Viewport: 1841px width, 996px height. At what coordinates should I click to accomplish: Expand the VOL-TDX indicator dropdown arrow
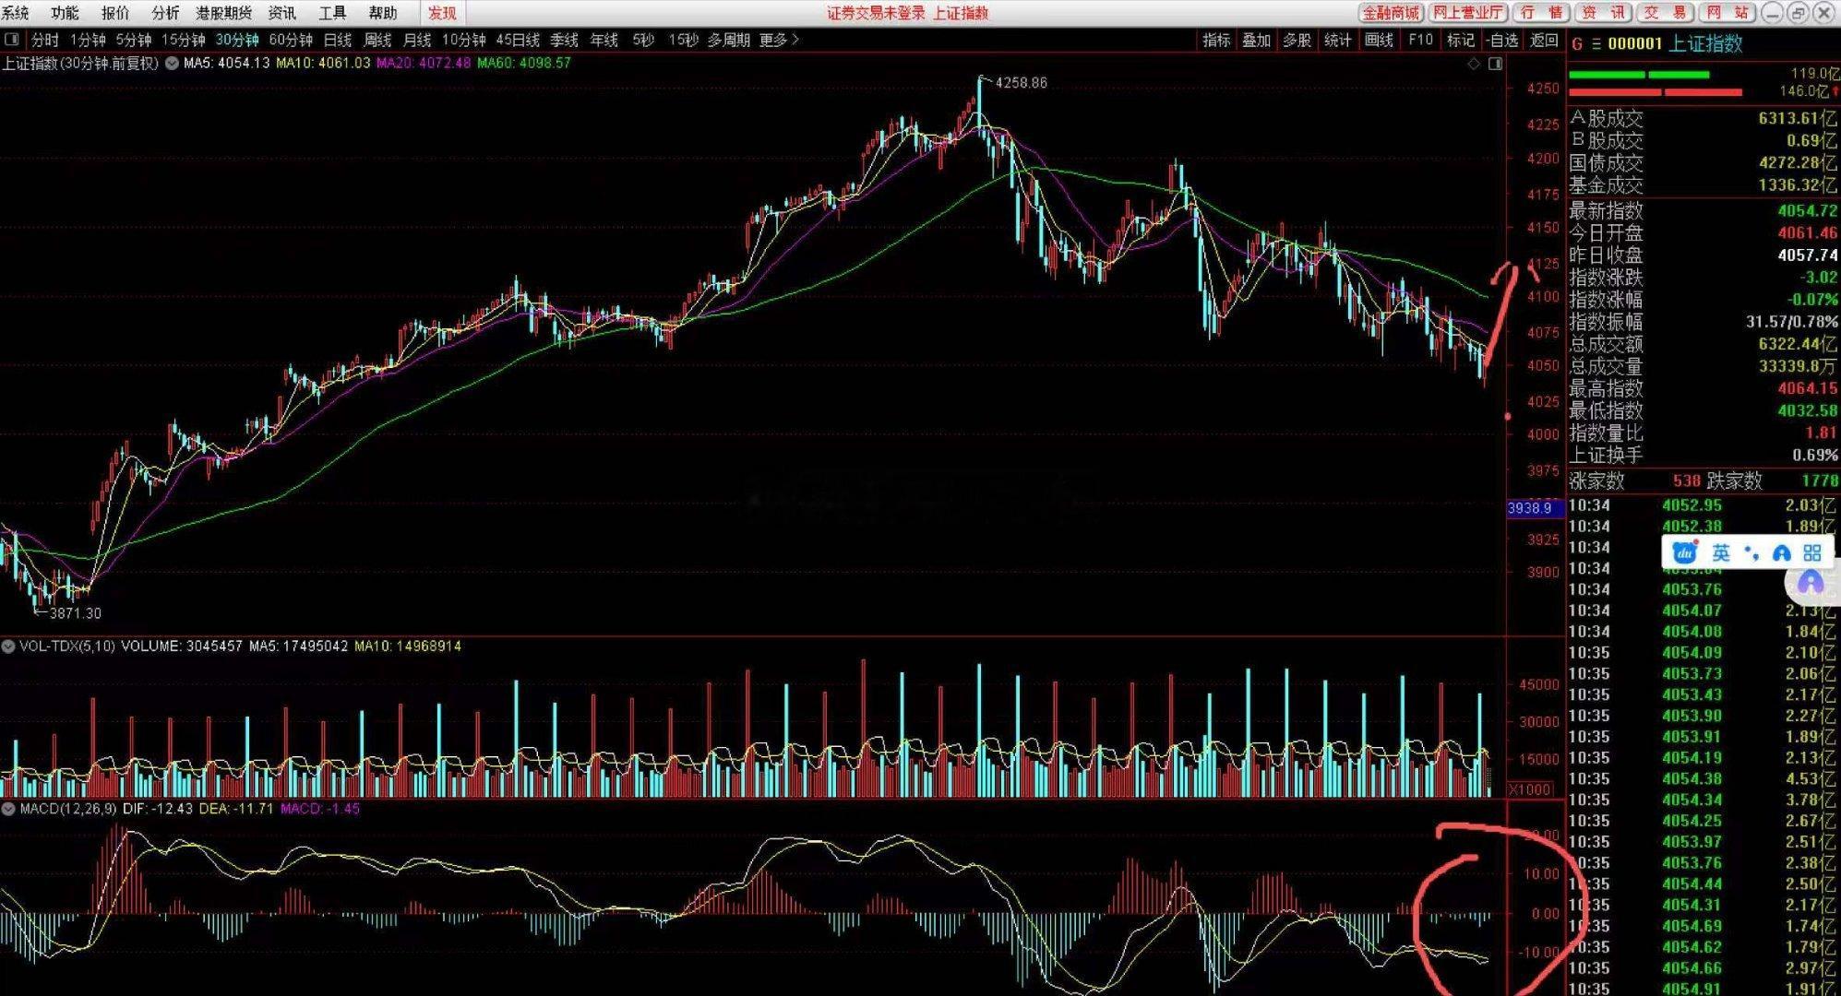tap(8, 646)
